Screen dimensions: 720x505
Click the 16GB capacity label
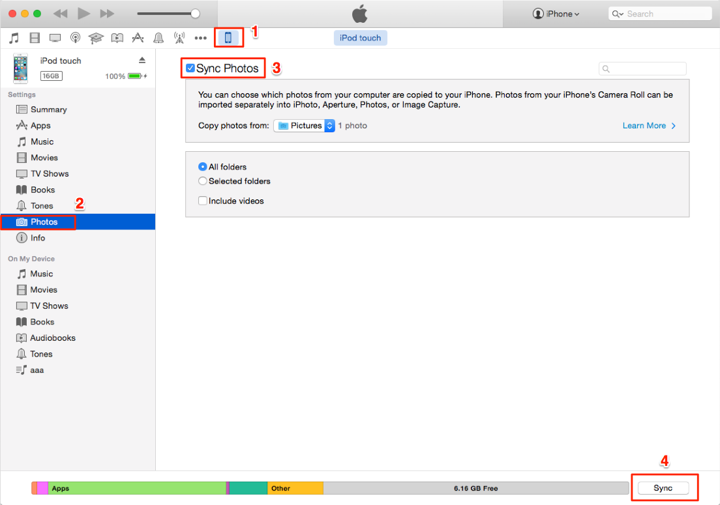click(x=52, y=76)
